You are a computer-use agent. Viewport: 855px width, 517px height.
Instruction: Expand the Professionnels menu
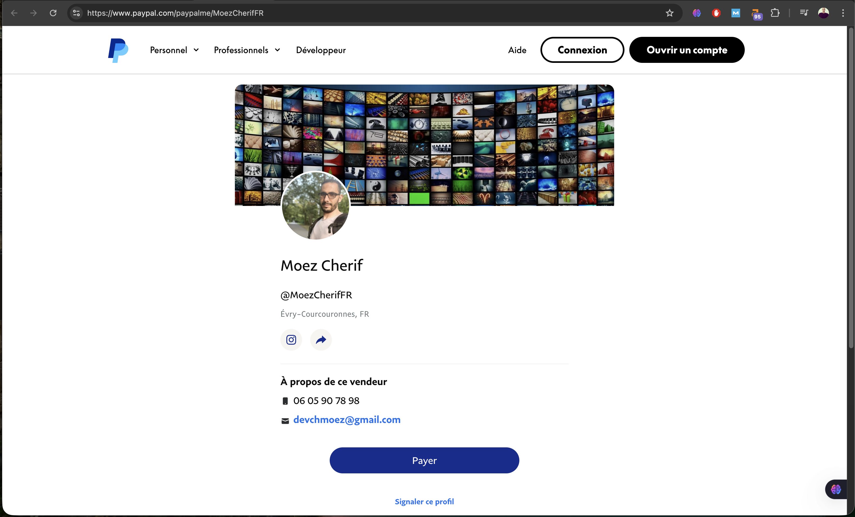click(x=247, y=50)
